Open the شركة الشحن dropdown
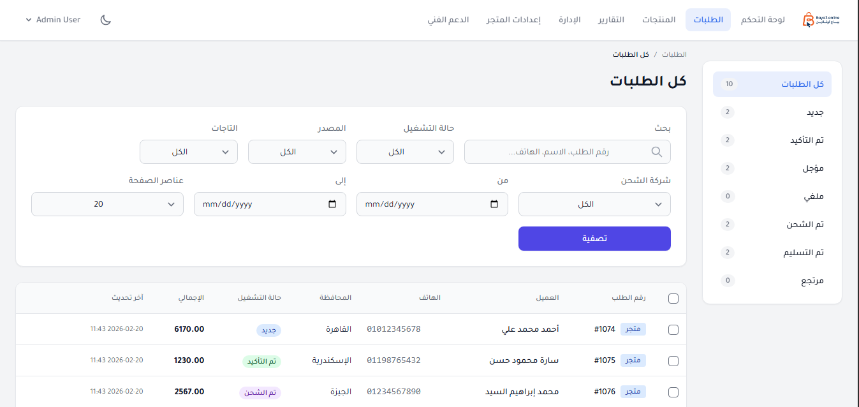859x407 pixels. (x=594, y=204)
